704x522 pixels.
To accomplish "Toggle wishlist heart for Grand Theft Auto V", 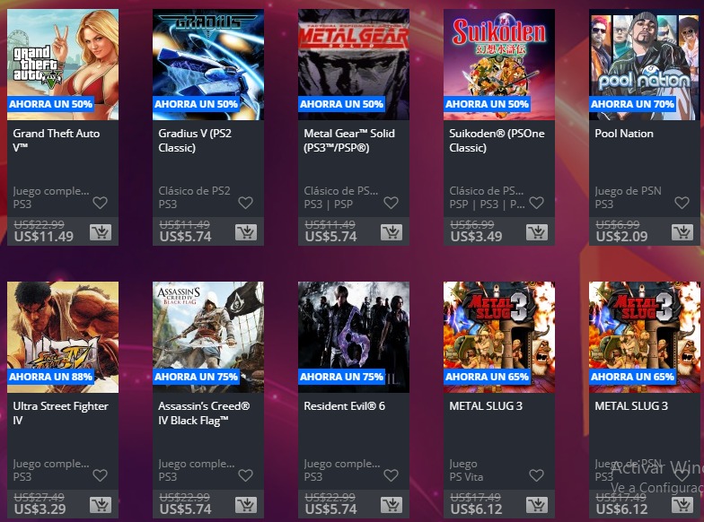I will tap(101, 203).
